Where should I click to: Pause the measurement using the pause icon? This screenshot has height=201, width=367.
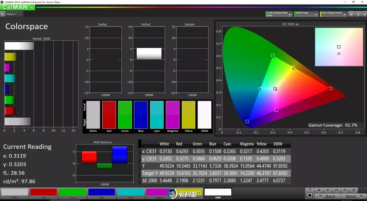coord(336,190)
